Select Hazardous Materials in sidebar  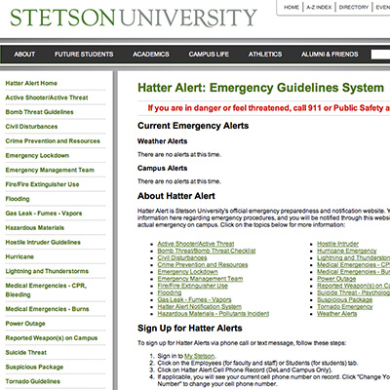[35, 228]
